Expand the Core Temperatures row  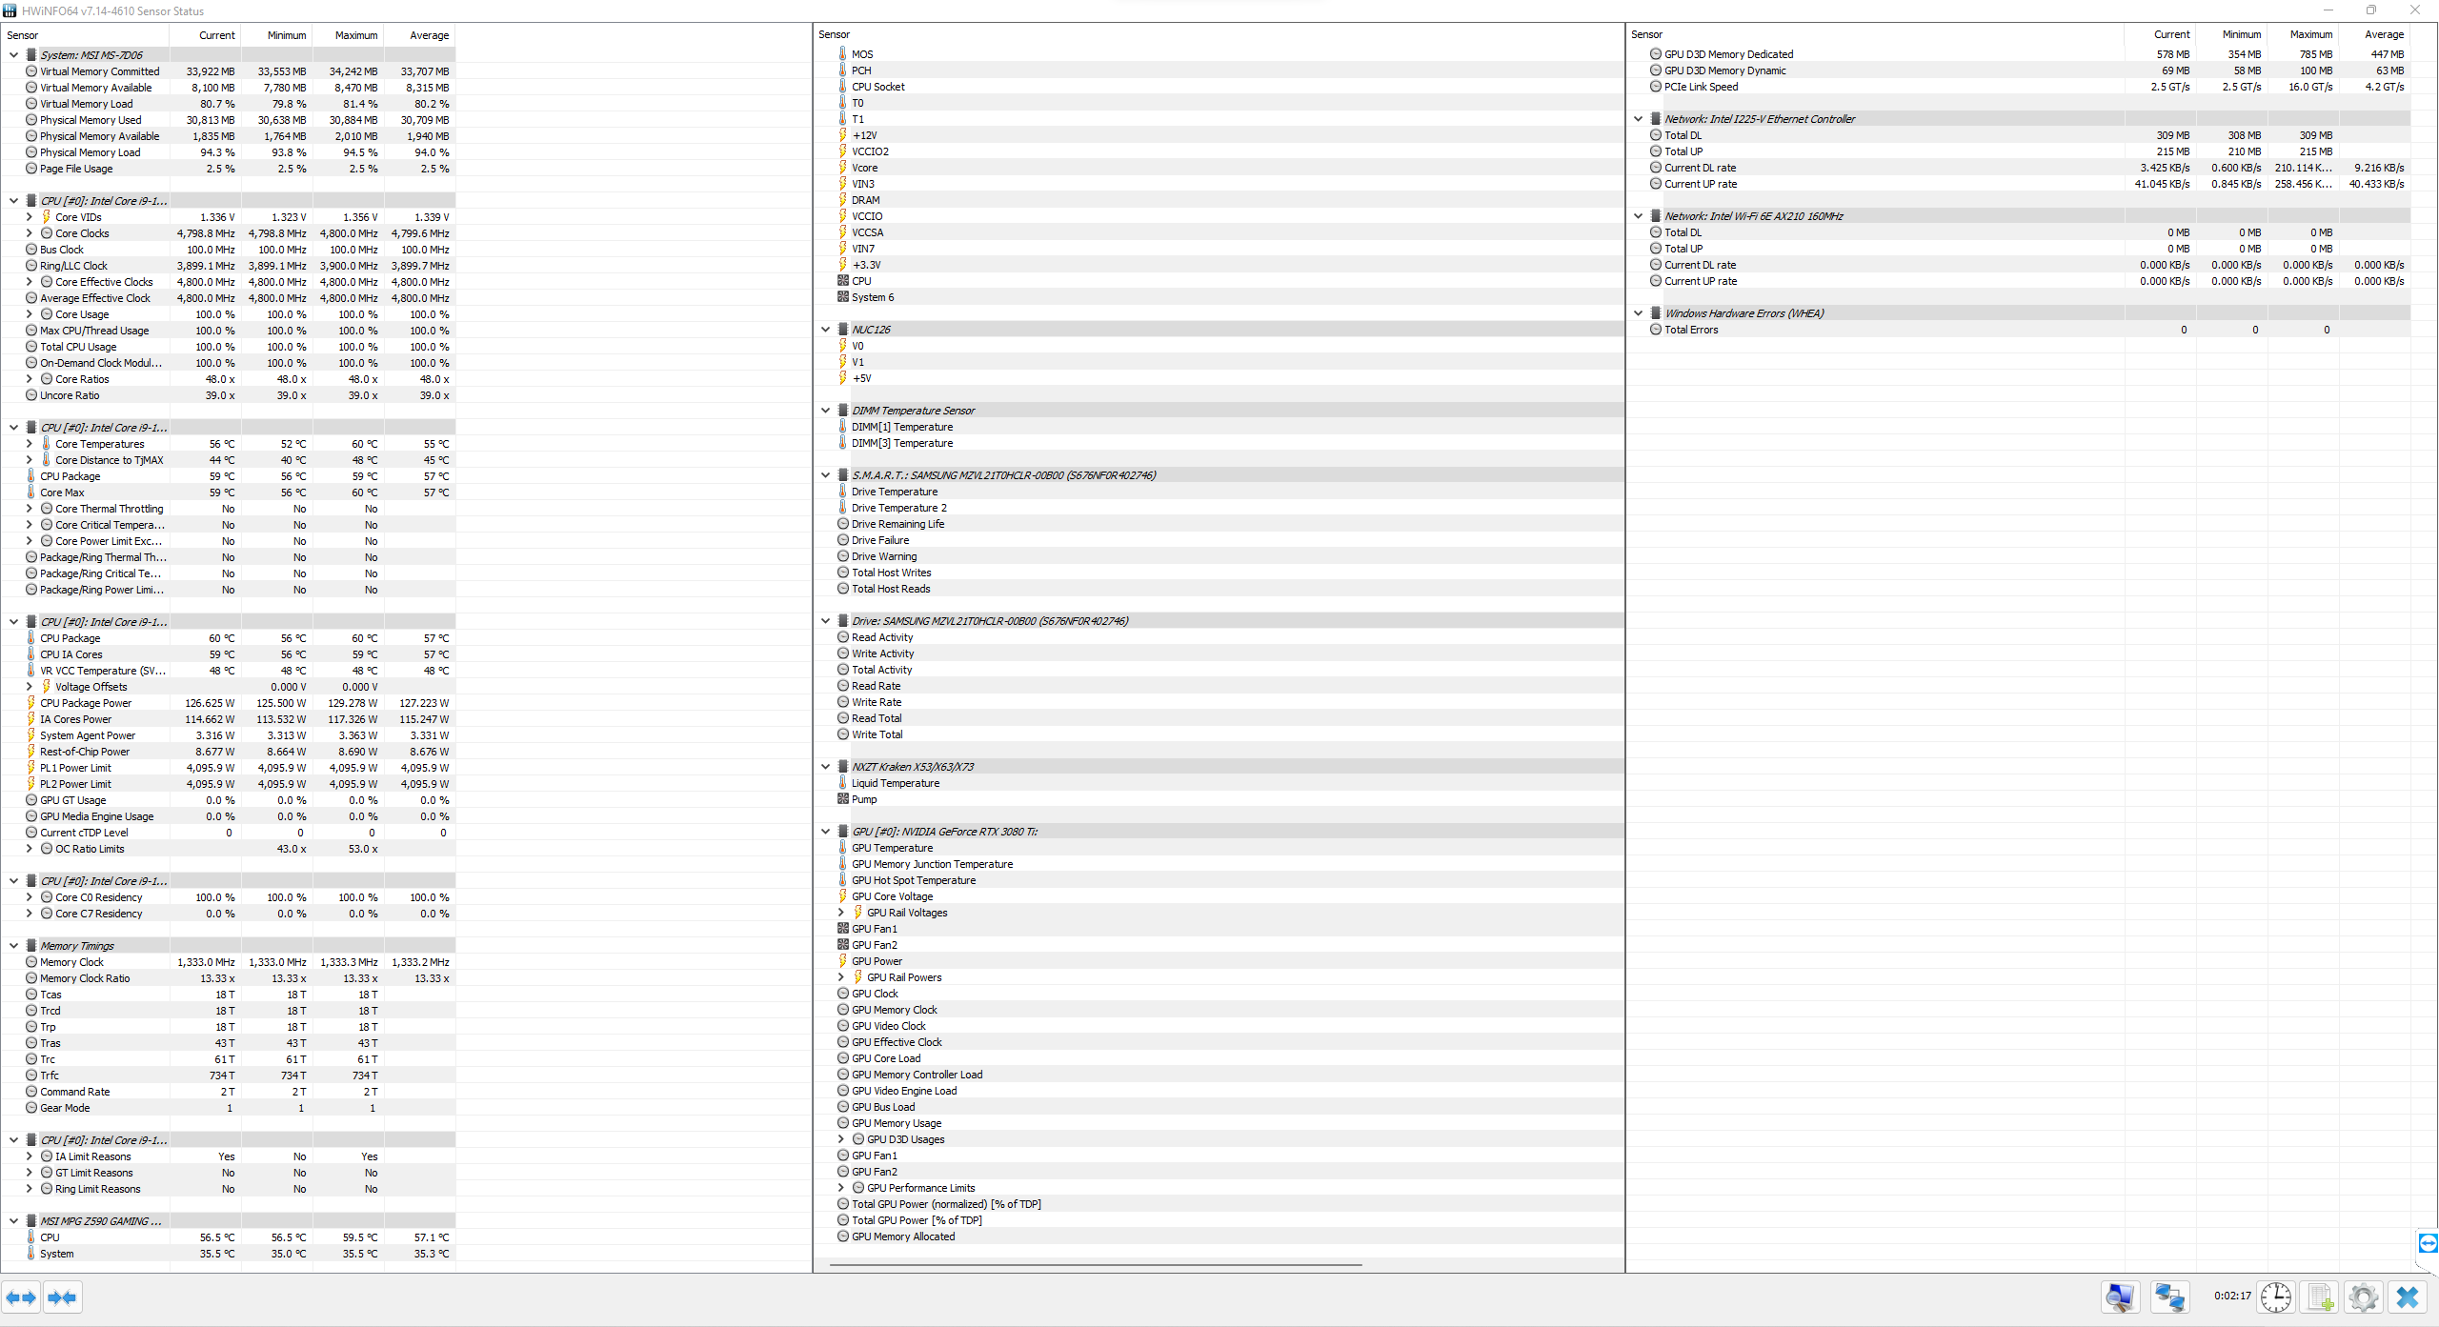coord(29,443)
